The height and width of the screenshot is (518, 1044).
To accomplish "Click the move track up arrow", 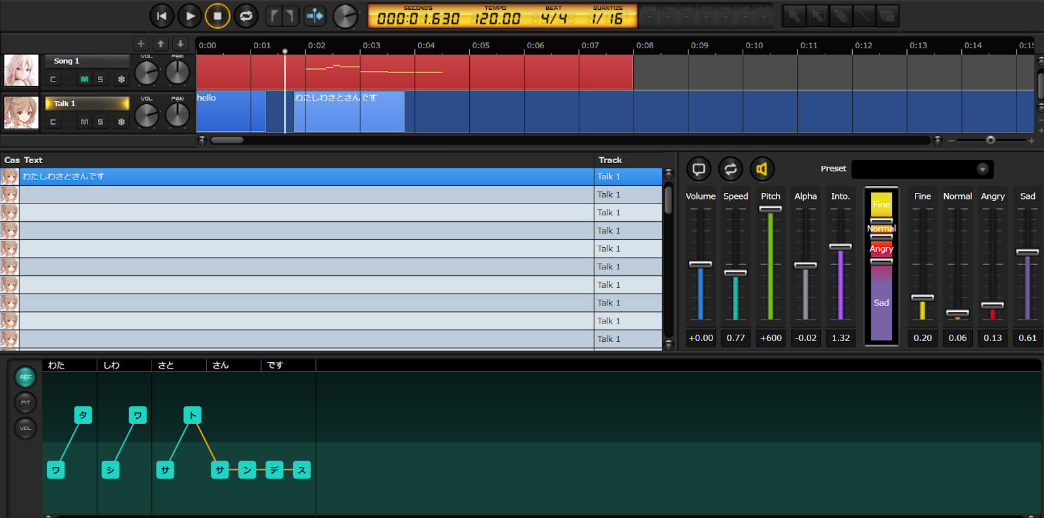I will tap(161, 44).
